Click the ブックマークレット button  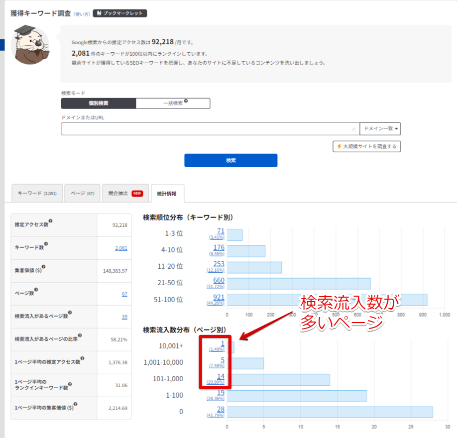[x=119, y=13]
